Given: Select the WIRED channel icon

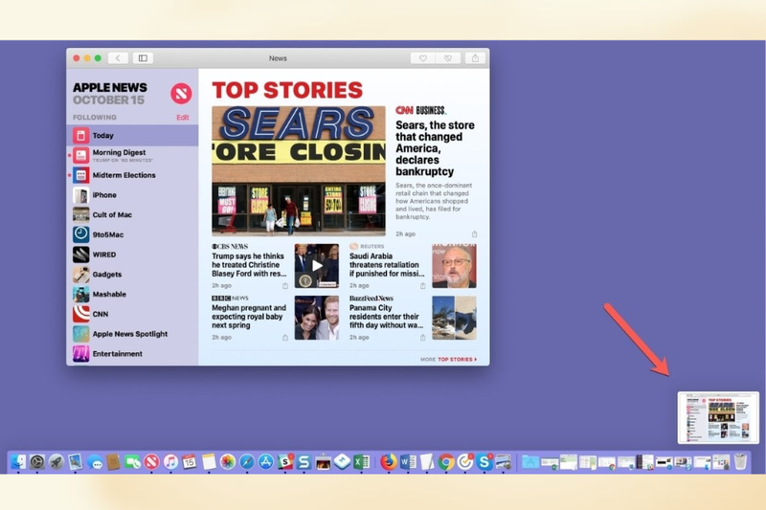Looking at the screenshot, I should pyautogui.click(x=81, y=255).
